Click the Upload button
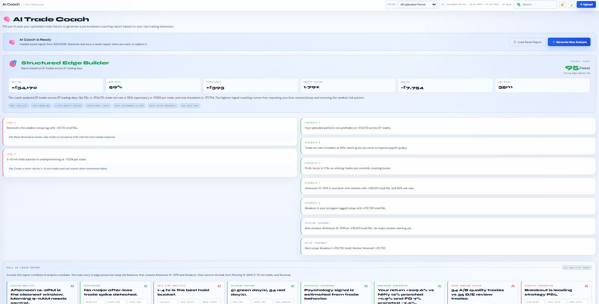This screenshot has height=304, width=599. coord(586,4)
